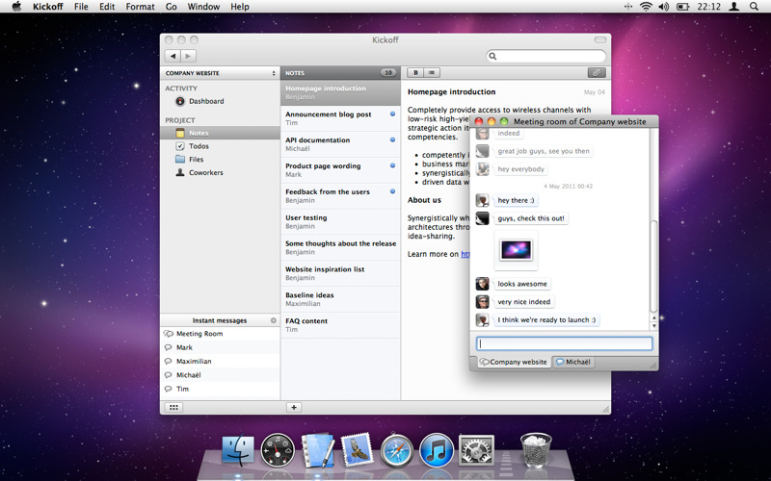Go back with the left arrow button

pos(173,56)
